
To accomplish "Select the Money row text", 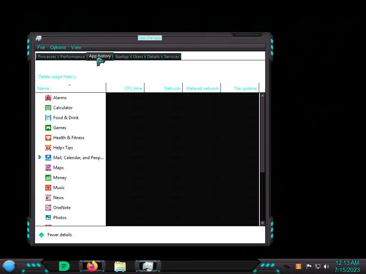I will click(60, 178).
